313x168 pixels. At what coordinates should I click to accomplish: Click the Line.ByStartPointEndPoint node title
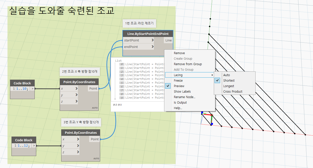pyautogui.click(x=148, y=34)
